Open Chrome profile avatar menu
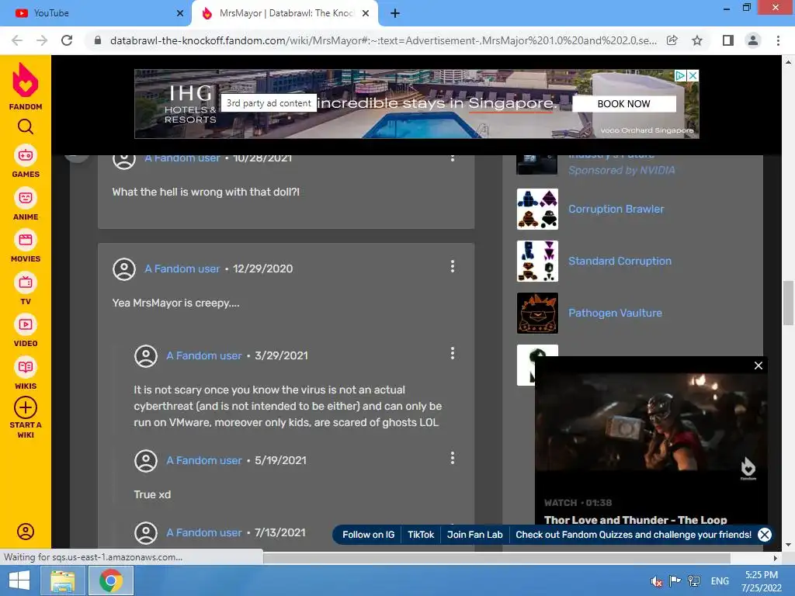795x596 pixels. pyautogui.click(x=753, y=40)
